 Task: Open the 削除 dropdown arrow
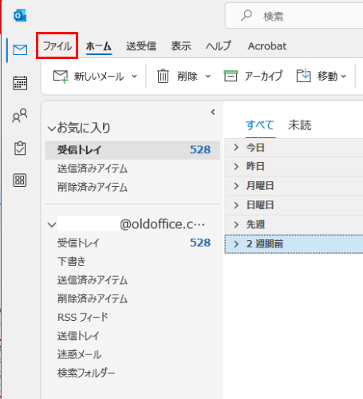[x=208, y=77]
